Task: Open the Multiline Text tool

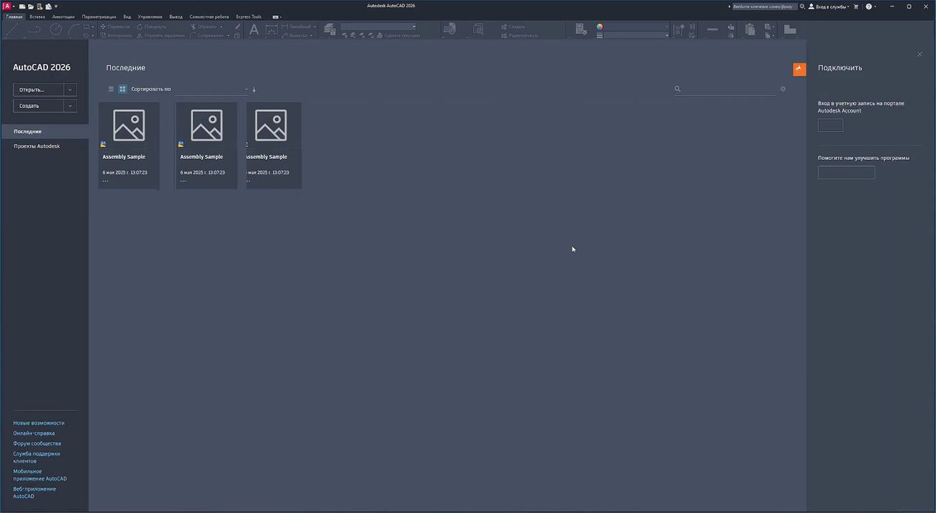Action: click(x=253, y=29)
